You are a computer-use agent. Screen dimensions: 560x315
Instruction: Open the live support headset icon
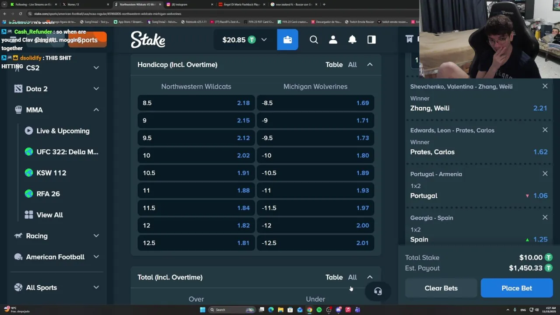(x=378, y=291)
